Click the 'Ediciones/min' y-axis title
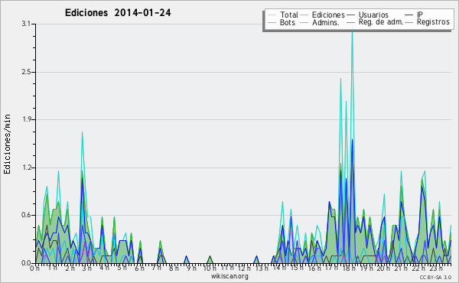The height and width of the screenshot is (283, 459). coord(7,144)
